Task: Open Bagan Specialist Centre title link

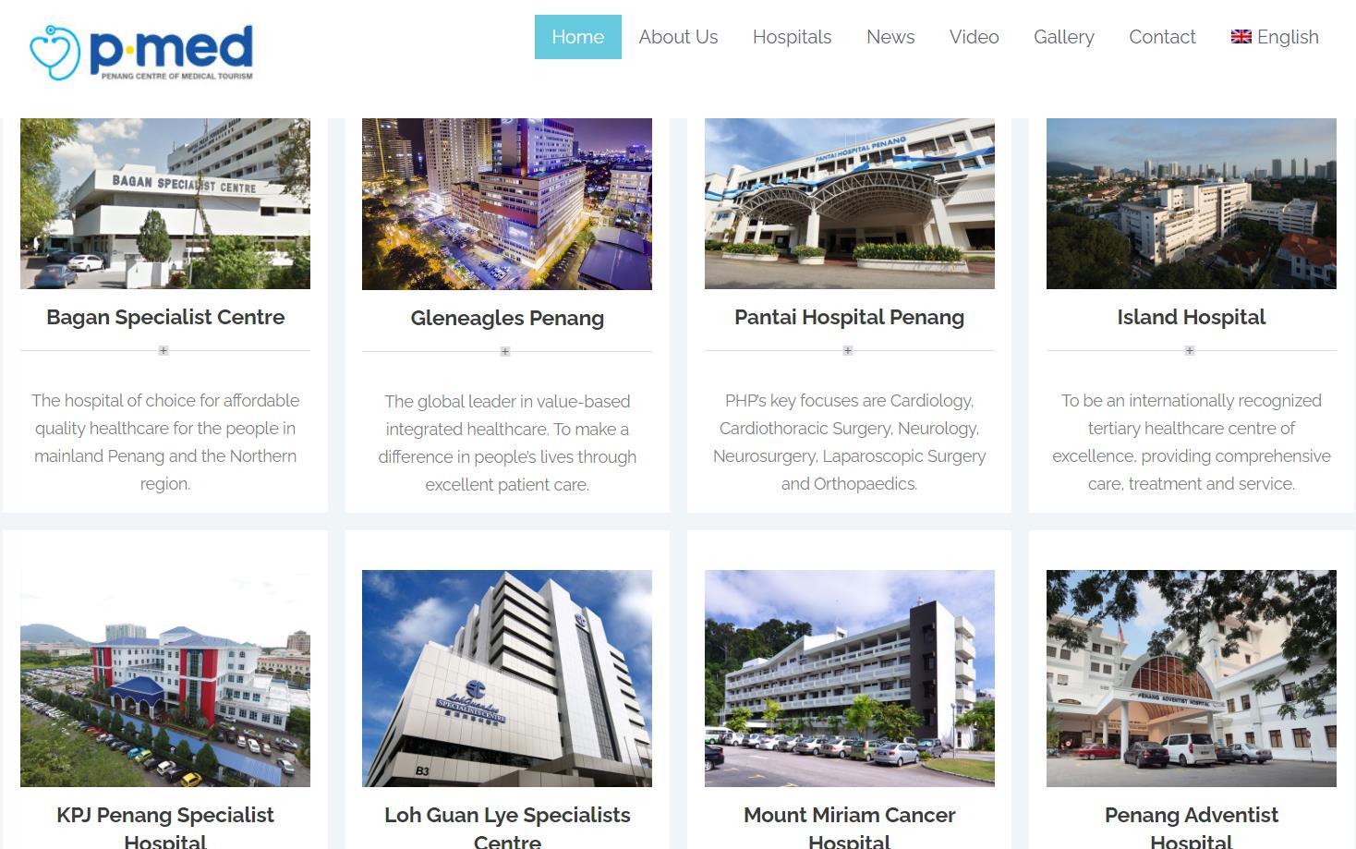Action: pyautogui.click(x=165, y=317)
